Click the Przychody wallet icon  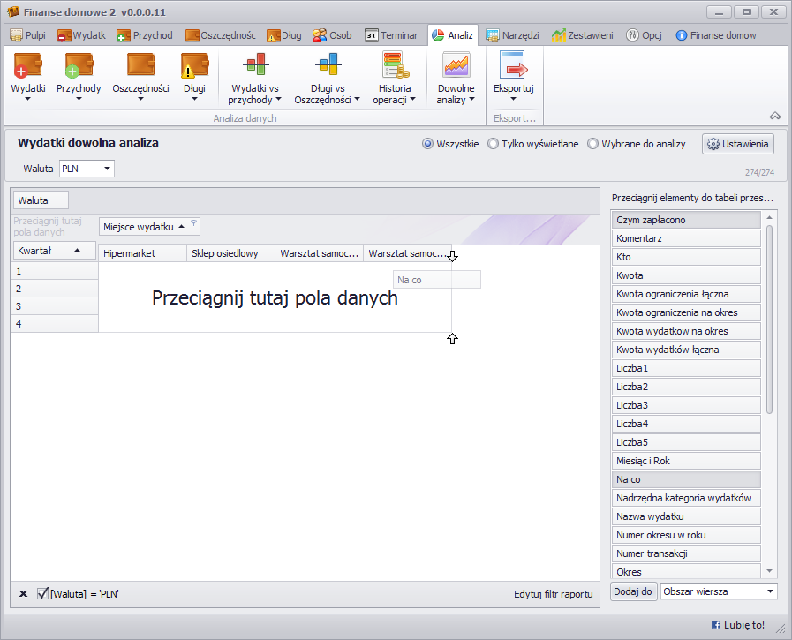tap(79, 66)
